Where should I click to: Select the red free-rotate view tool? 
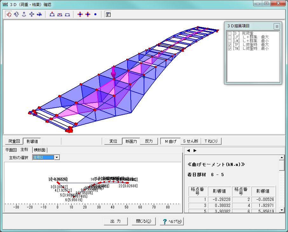(9, 14)
